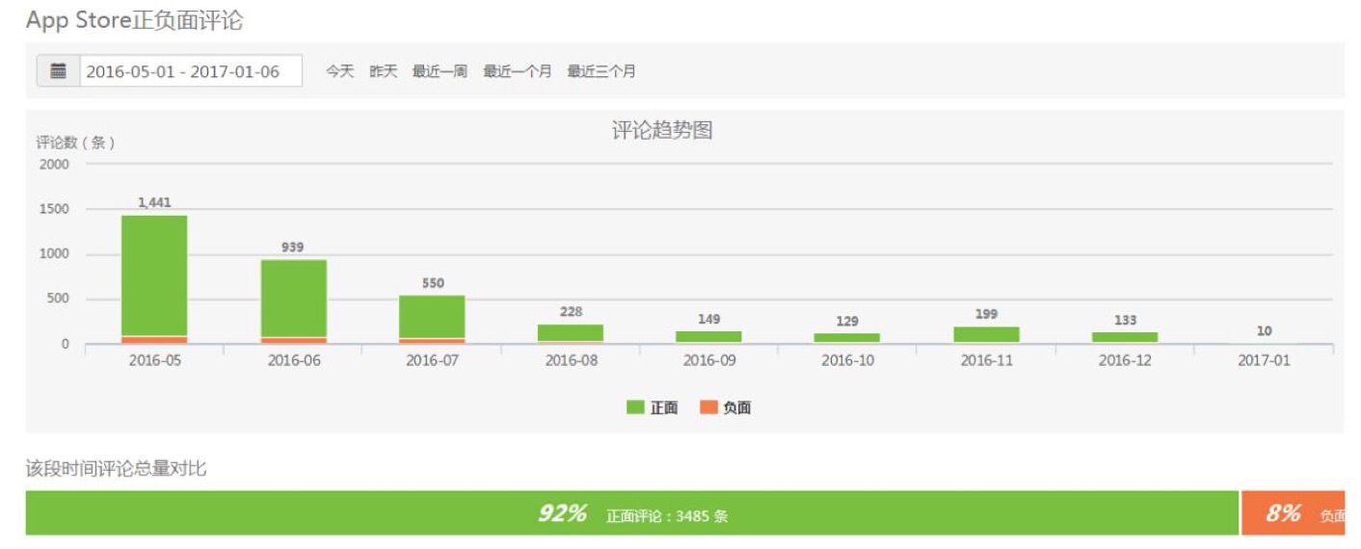Screen dimensions: 1361x549
Task: Click the green 92% positive progress bar
Action: (x=631, y=513)
